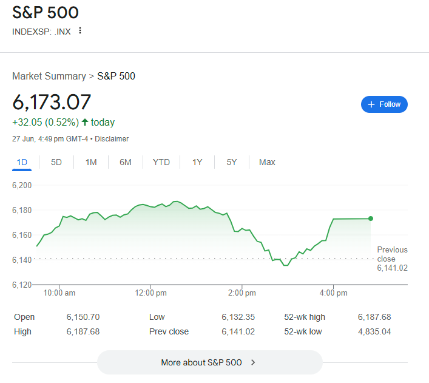Click the Open value 6,150.70

point(83,317)
